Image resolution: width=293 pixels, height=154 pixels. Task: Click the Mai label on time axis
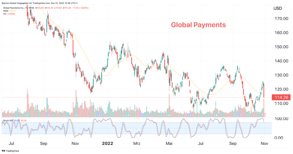[169, 143]
